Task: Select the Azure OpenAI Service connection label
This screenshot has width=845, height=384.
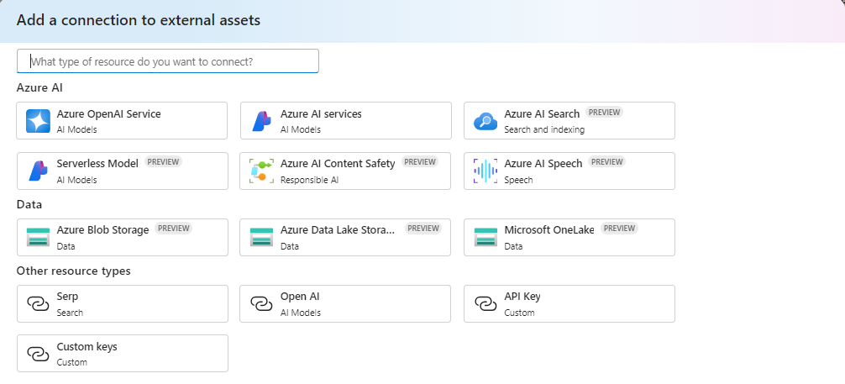Action: 108,114
